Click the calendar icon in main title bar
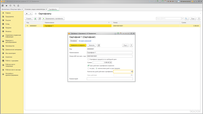This screenshot has height=114, width=203. [165, 1]
